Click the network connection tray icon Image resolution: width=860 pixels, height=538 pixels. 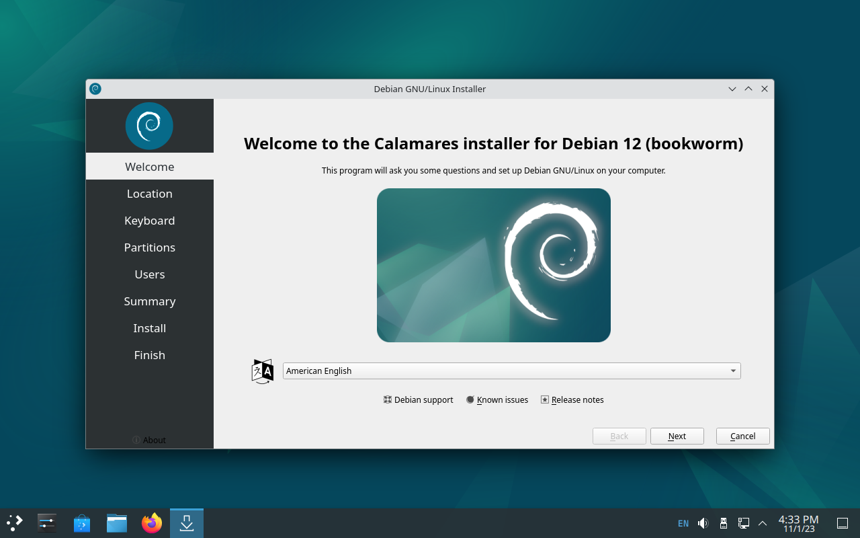click(x=744, y=523)
